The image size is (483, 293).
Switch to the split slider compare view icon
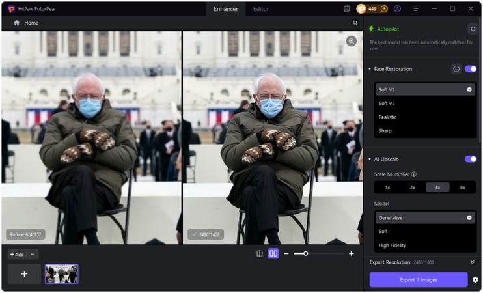(260, 253)
